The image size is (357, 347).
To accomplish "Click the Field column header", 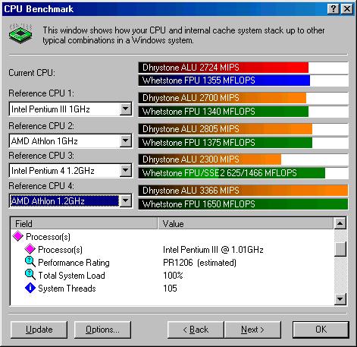I will pos(84,223).
